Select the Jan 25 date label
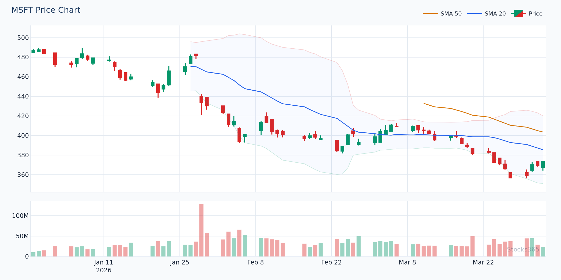 click(180, 262)
